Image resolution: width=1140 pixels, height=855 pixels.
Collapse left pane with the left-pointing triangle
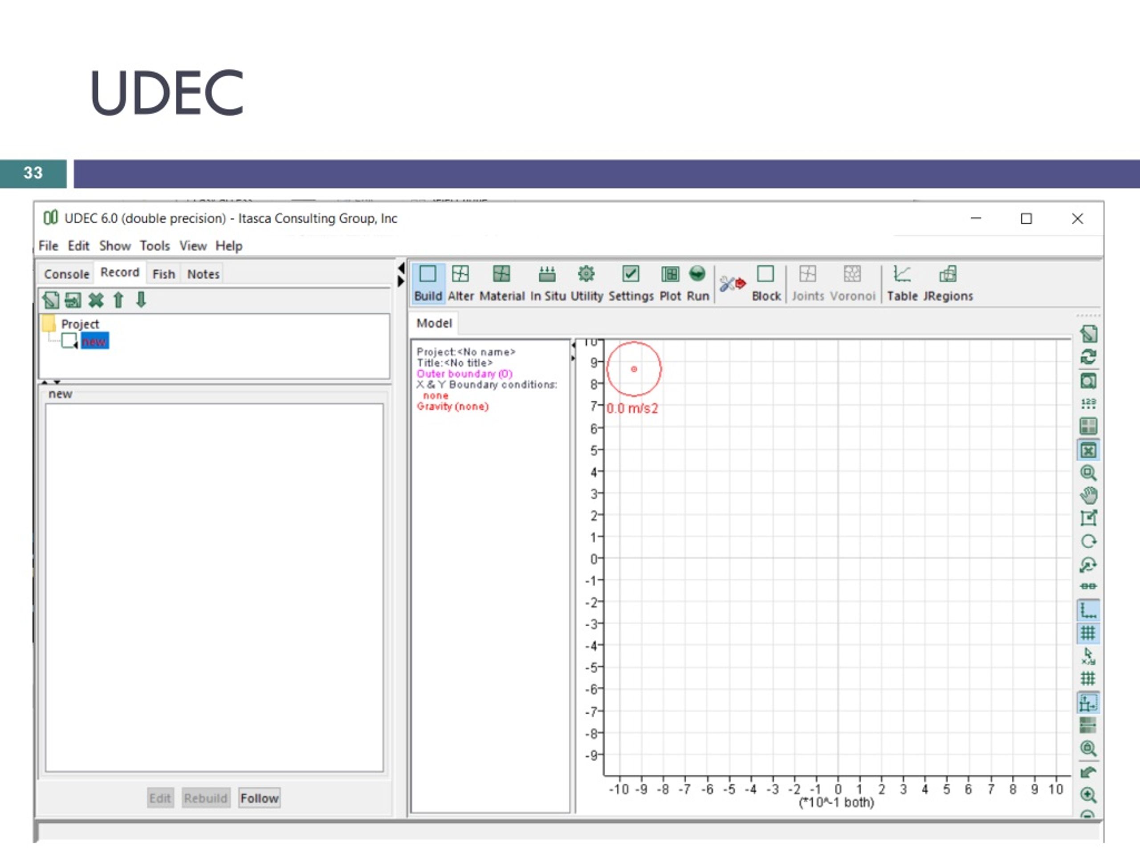coord(401,268)
